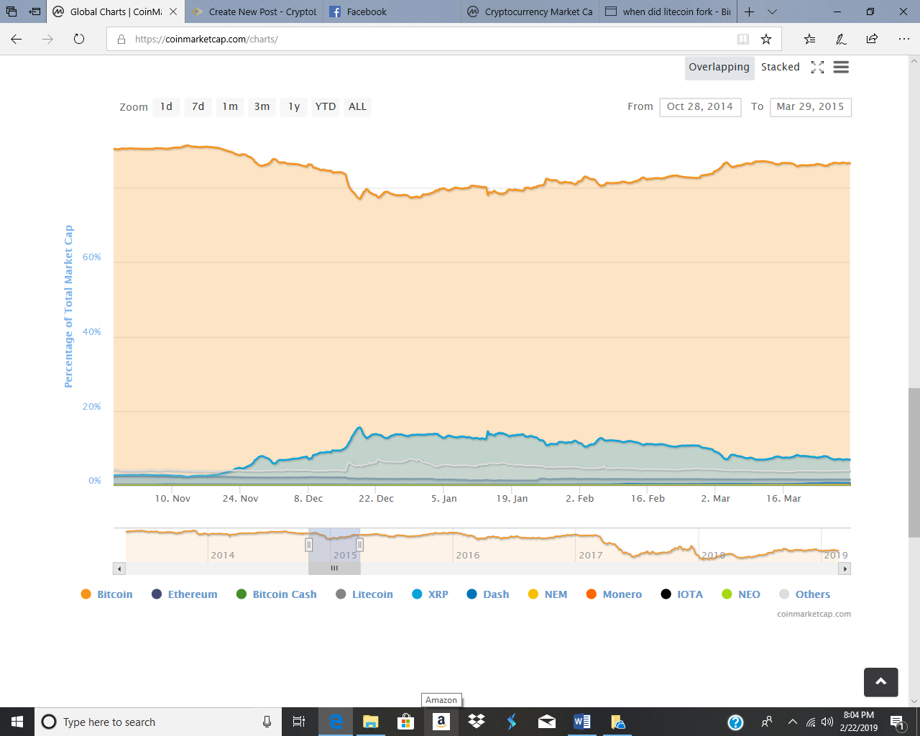Viewport: 920px width, 736px height.
Task: Set chart zoom to 1m
Action: coord(230,106)
